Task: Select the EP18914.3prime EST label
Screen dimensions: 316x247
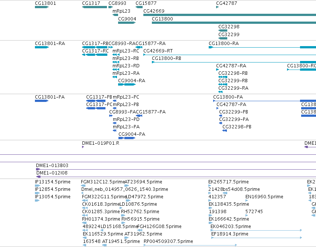Action: (x=230, y=234)
